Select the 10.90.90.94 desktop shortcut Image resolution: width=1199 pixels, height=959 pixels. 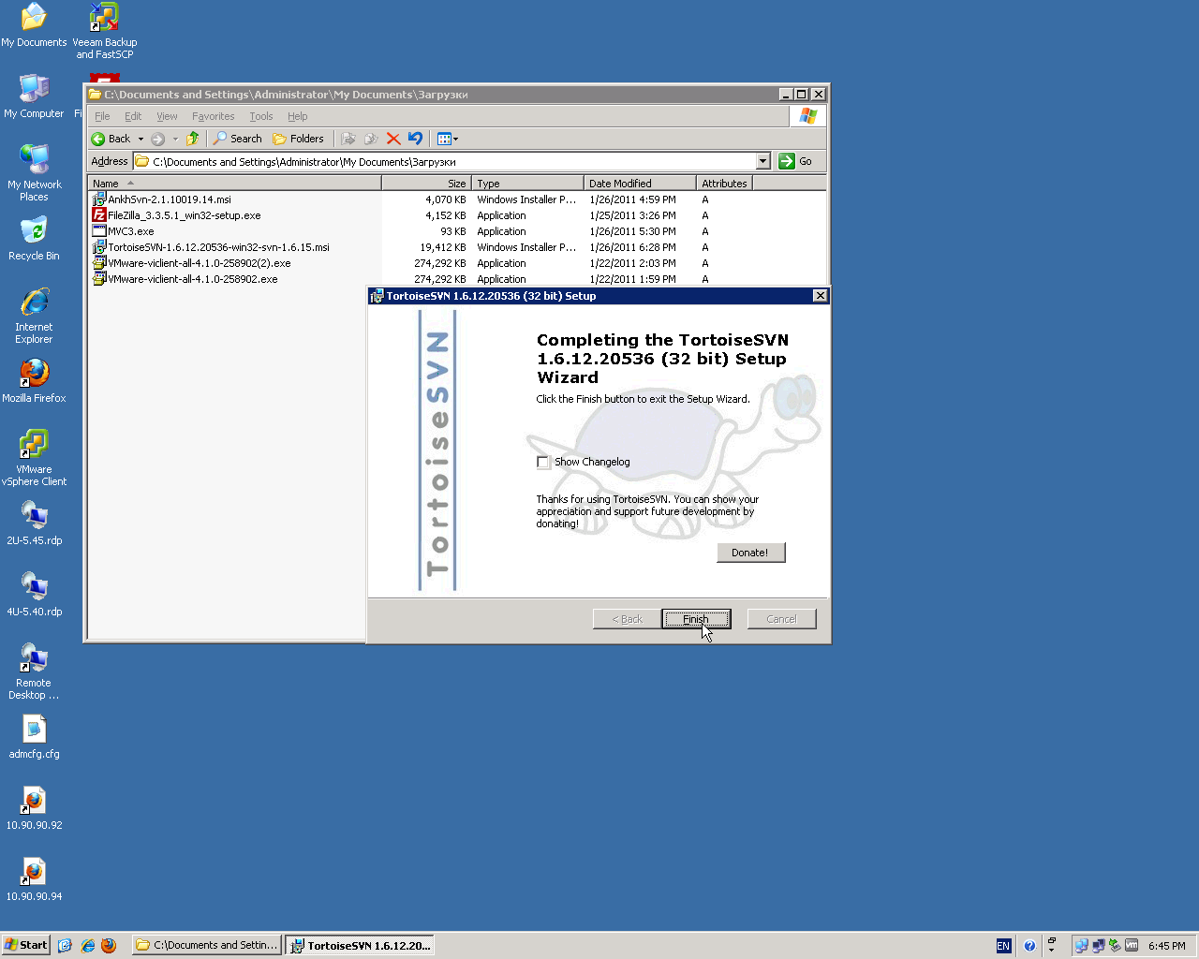(34, 880)
